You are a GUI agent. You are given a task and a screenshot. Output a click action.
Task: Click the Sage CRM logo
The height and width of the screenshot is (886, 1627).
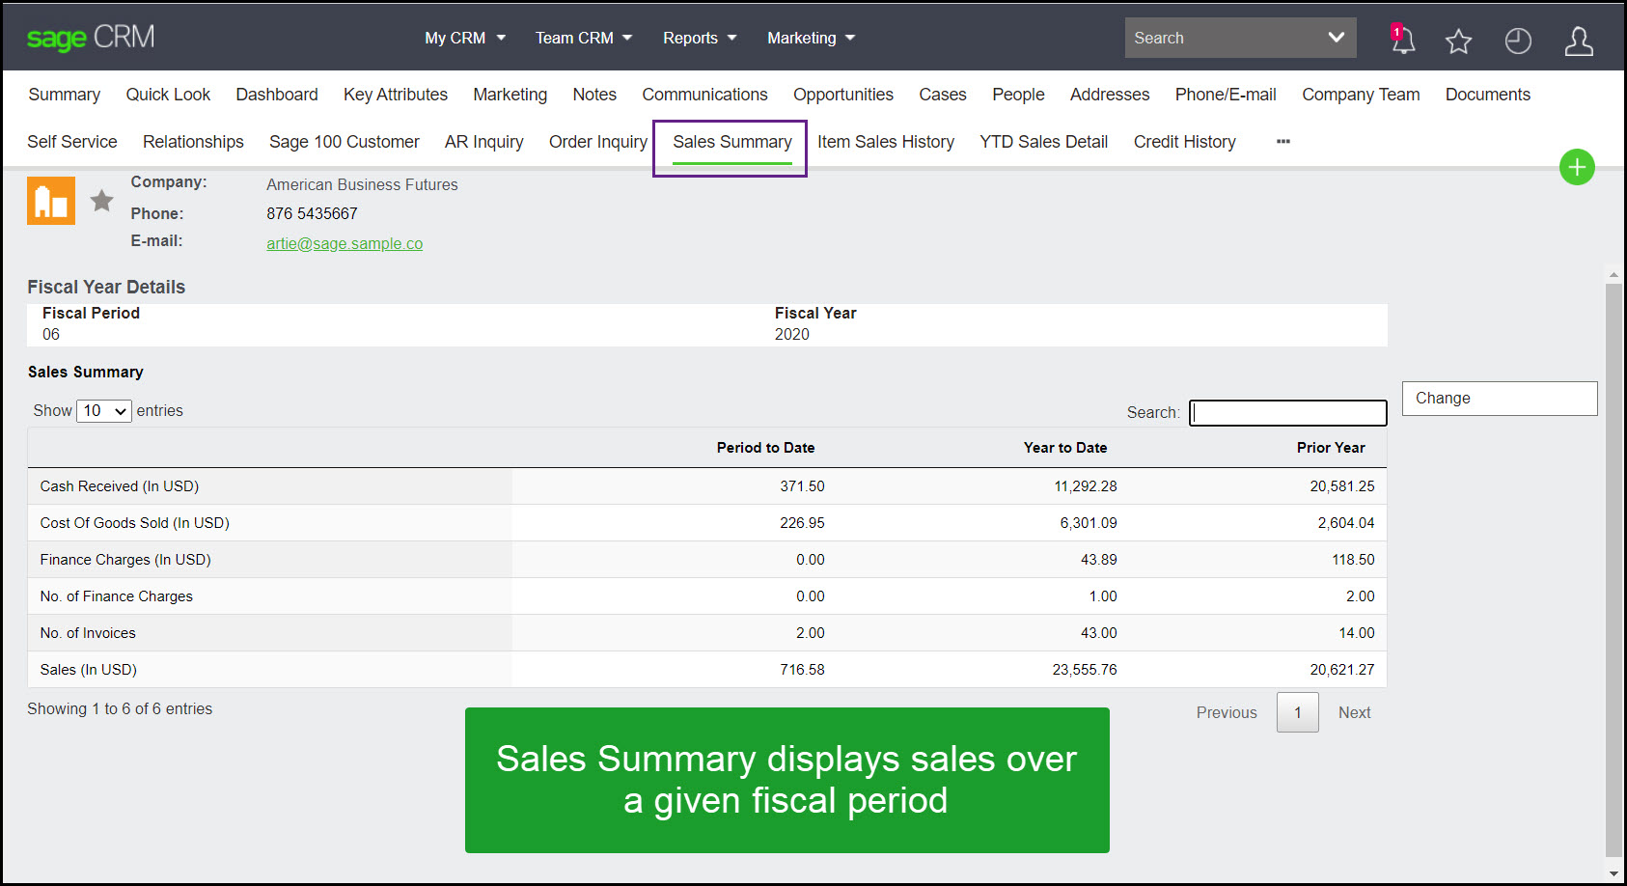click(90, 37)
